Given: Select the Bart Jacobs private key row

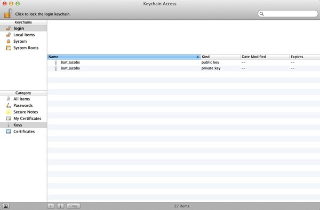Looking at the screenshot, I should click(x=183, y=68).
